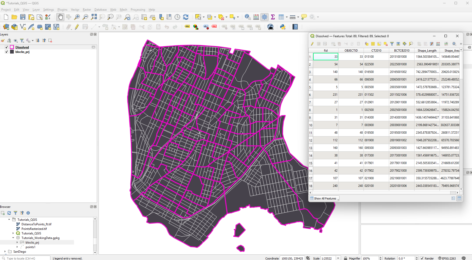This screenshot has width=472, height=260.
Task: Open the Python console icon
Action: coord(283,27)
